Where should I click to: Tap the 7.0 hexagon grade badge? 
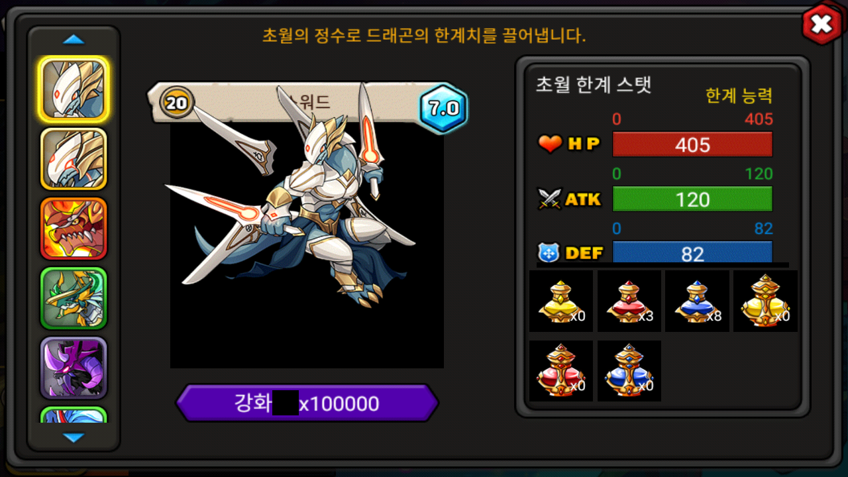pyautogui.click(x=443, y=108)
